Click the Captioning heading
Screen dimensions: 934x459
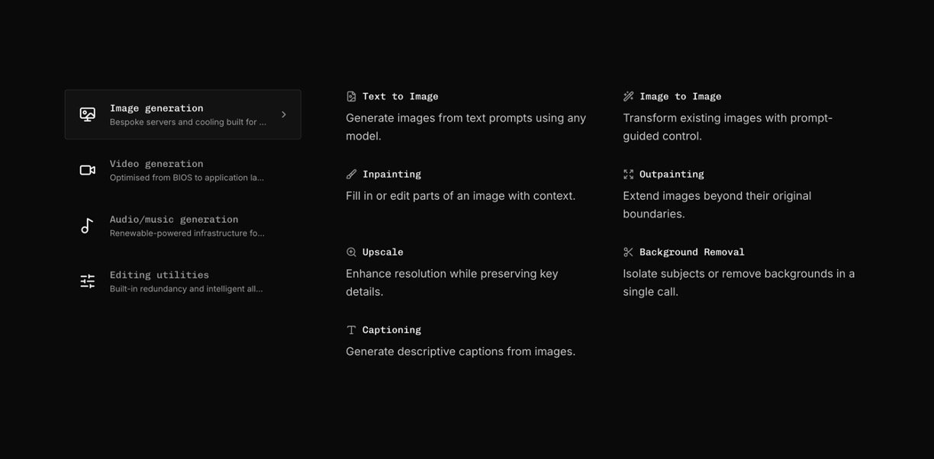391,330
